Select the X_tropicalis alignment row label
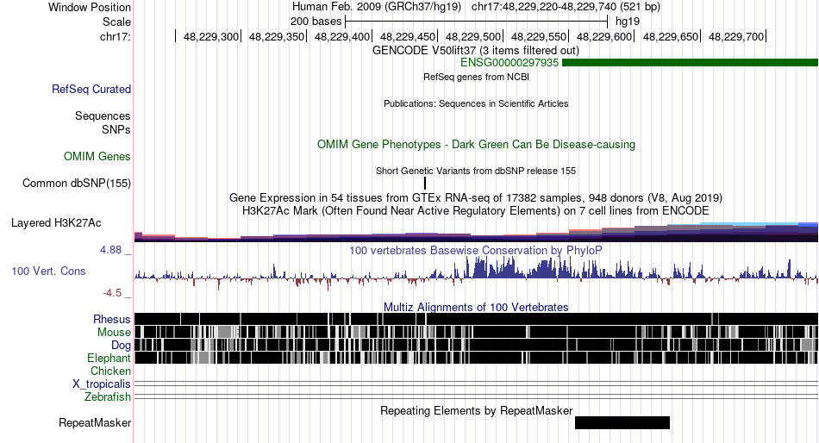This screenshot has height=443, width=819. (102, 384)
